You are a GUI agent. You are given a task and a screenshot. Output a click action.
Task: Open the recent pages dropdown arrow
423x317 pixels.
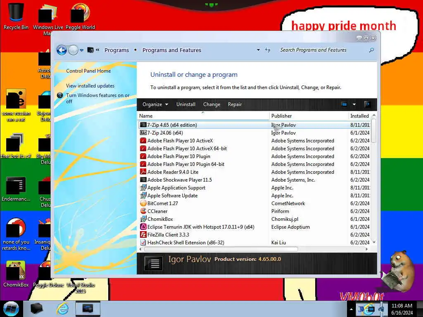click(x=81, y=50)
